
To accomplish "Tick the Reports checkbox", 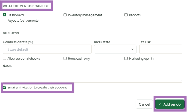I will (126, 15).
